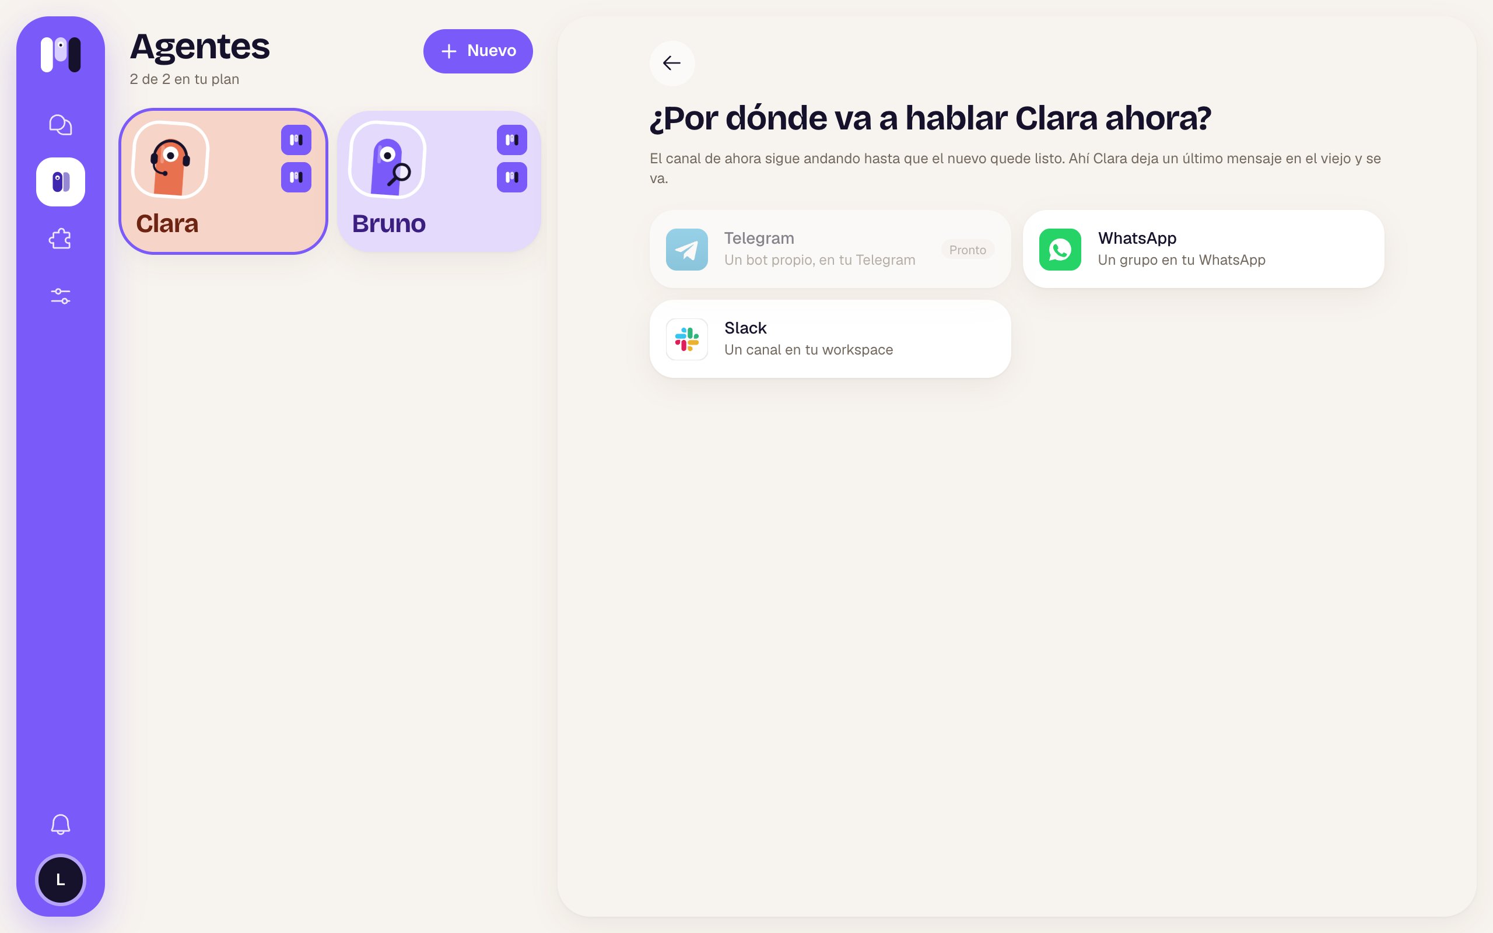Select the Bruno agent name

[x=388, y=223]
